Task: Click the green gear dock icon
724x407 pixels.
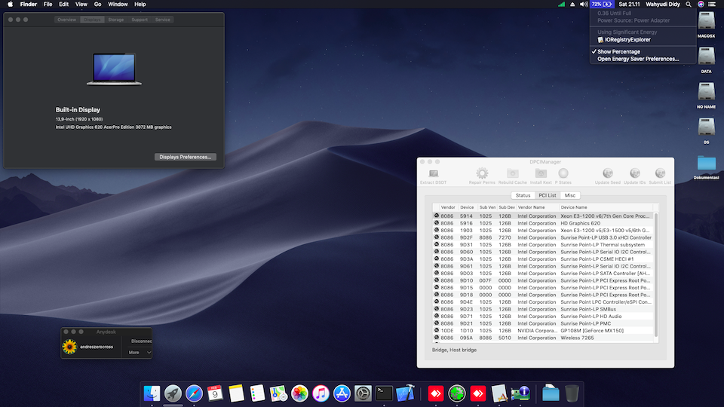Action: click(x=457, y=393)
